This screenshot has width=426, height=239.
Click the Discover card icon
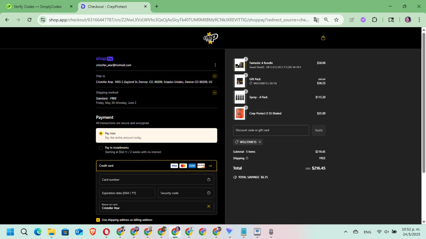(201, 166)
